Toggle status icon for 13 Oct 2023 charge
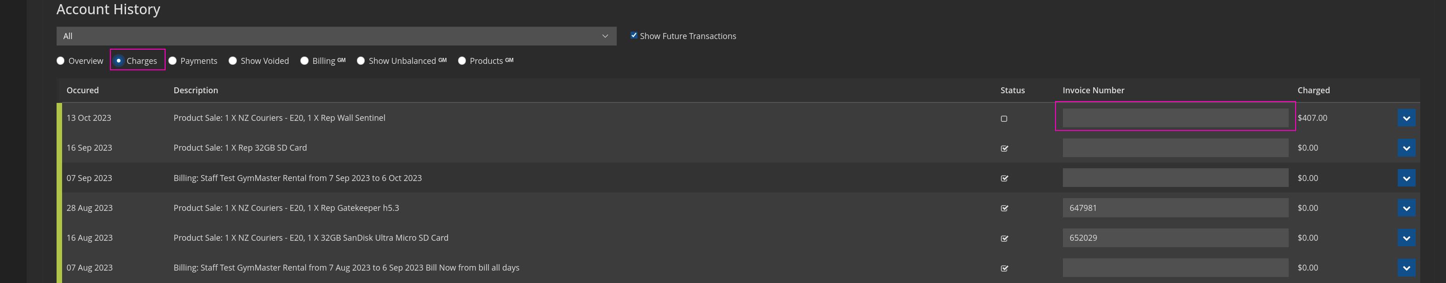1446x283 pixels. coord(1004,119)
